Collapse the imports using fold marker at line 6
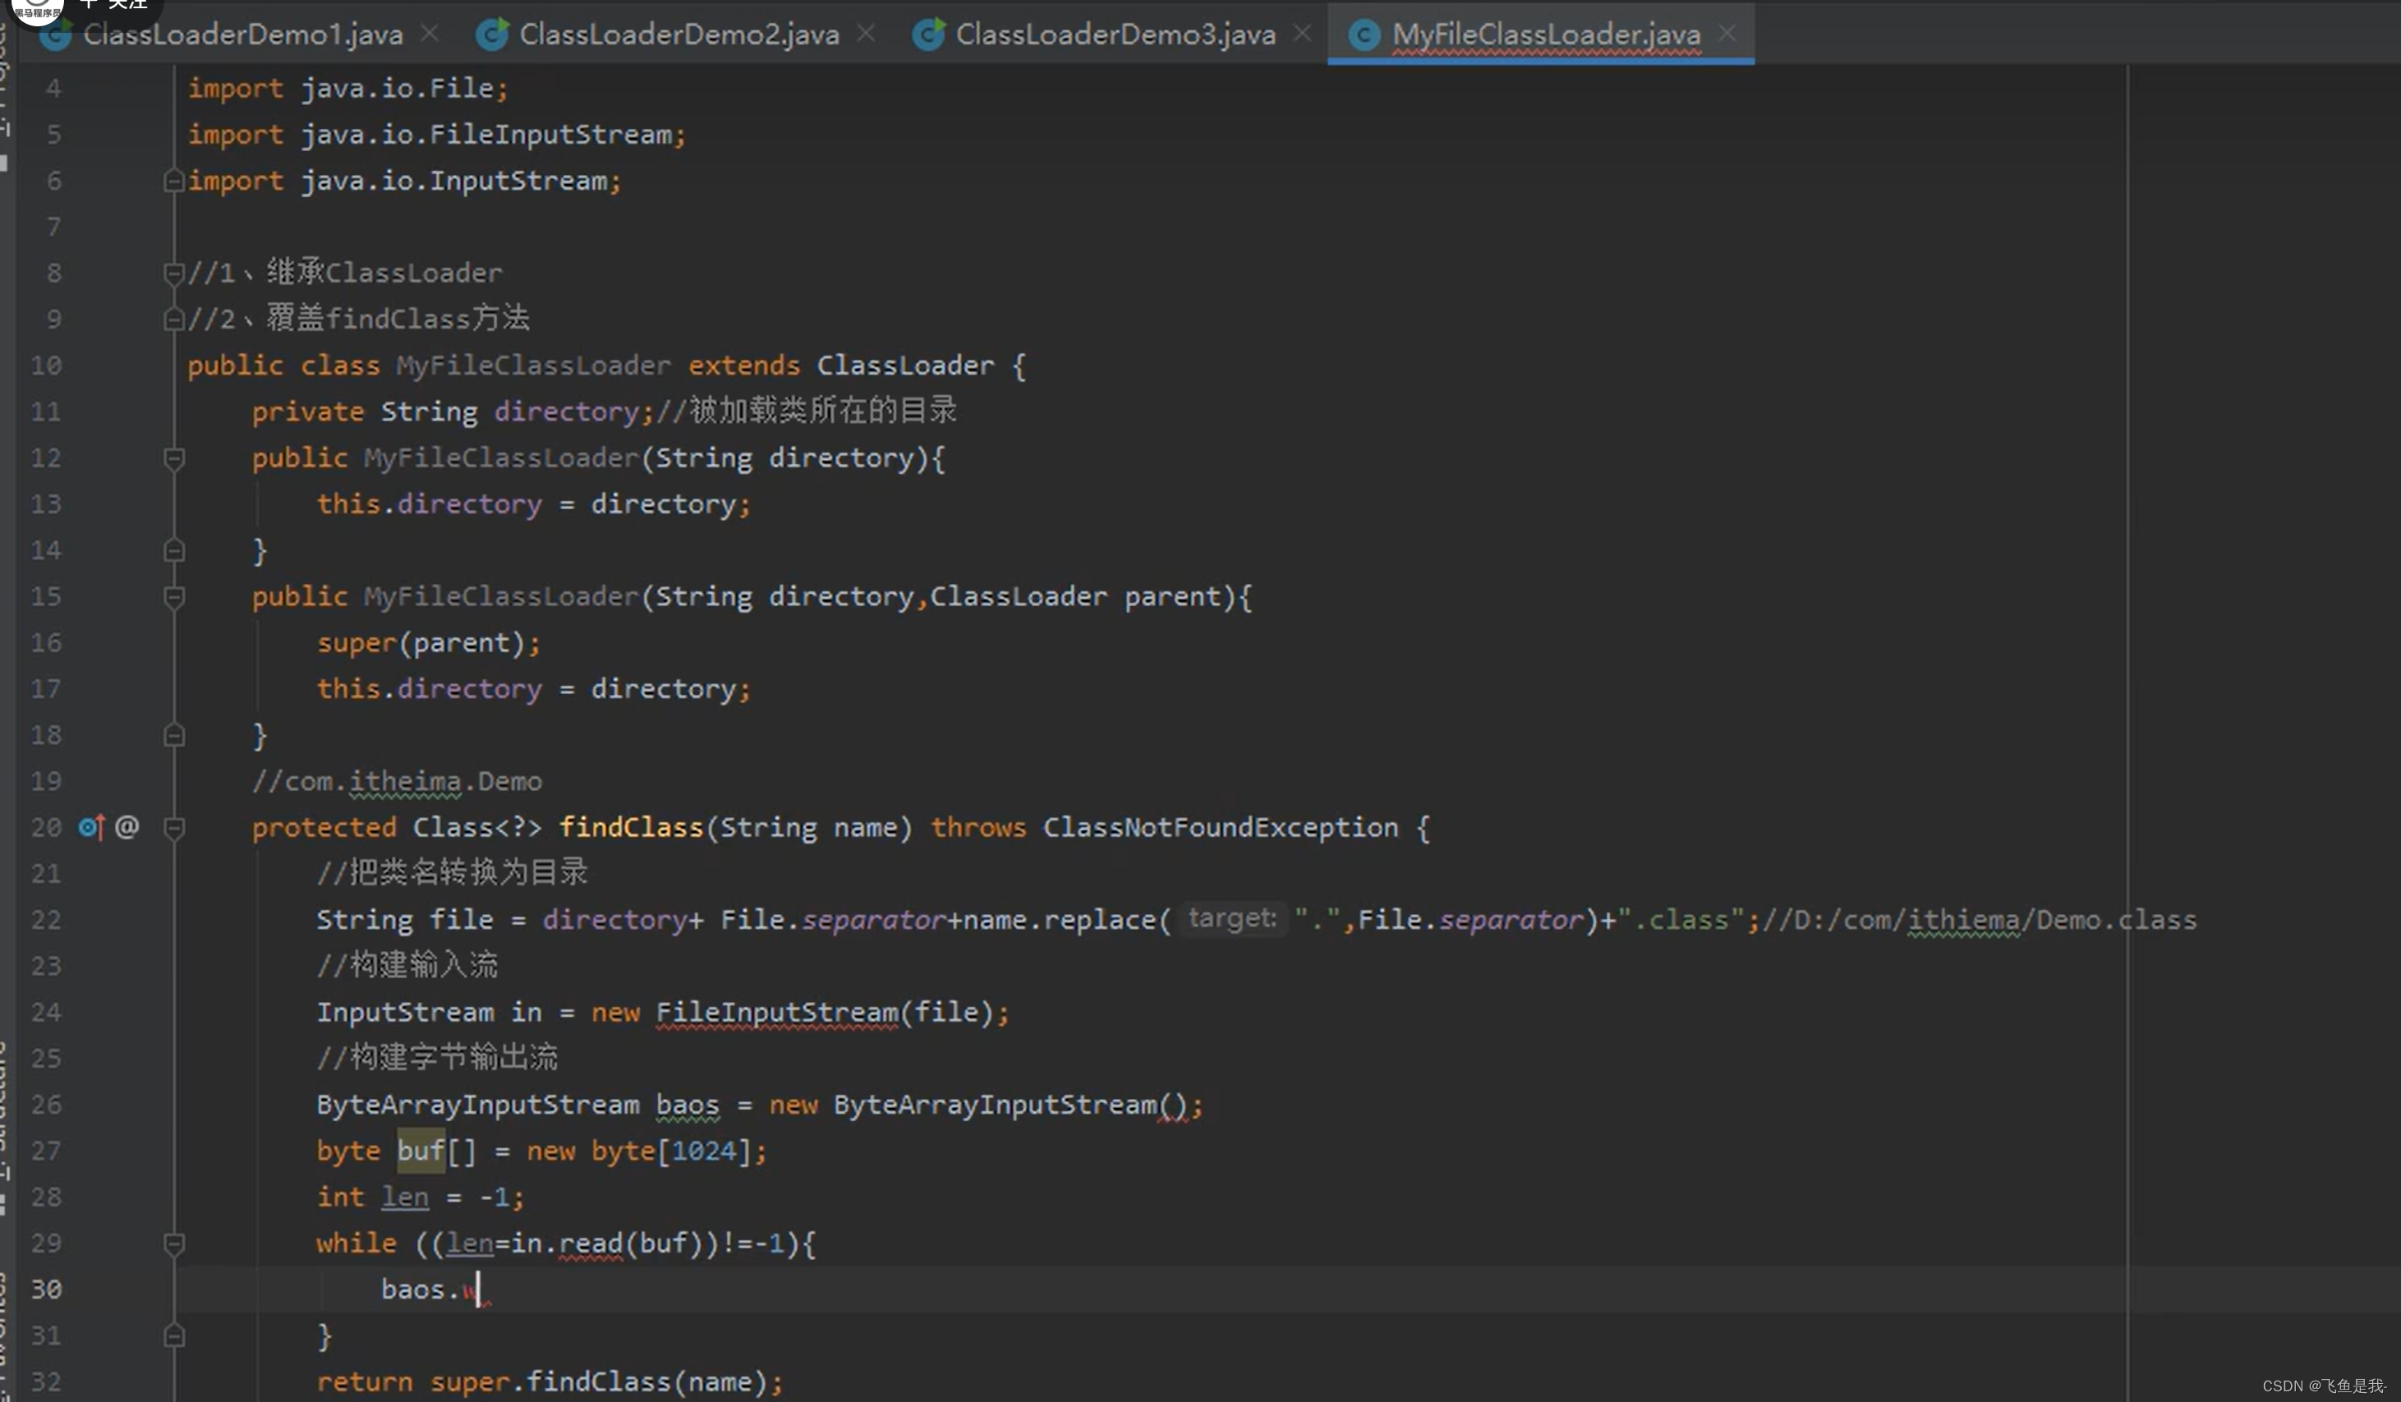This screenshot has width=2401, height=1402. [x=174, y=180]
